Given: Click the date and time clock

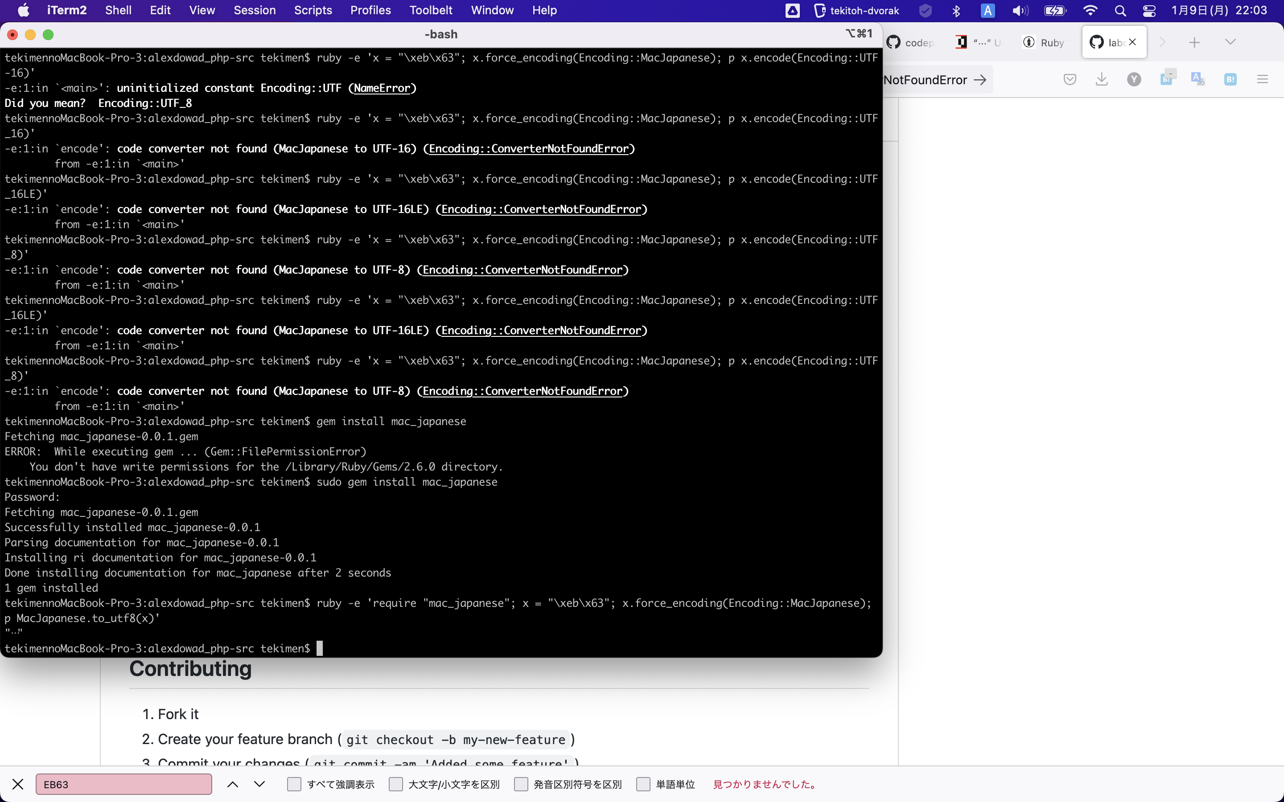Looking at the screenshot, I should click(x=1219, y=11).
